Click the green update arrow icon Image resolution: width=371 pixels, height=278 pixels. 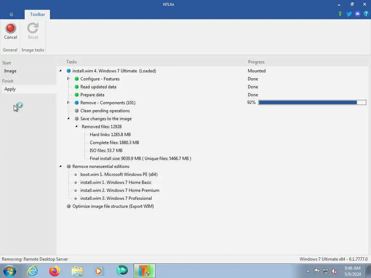pos(340,14)
